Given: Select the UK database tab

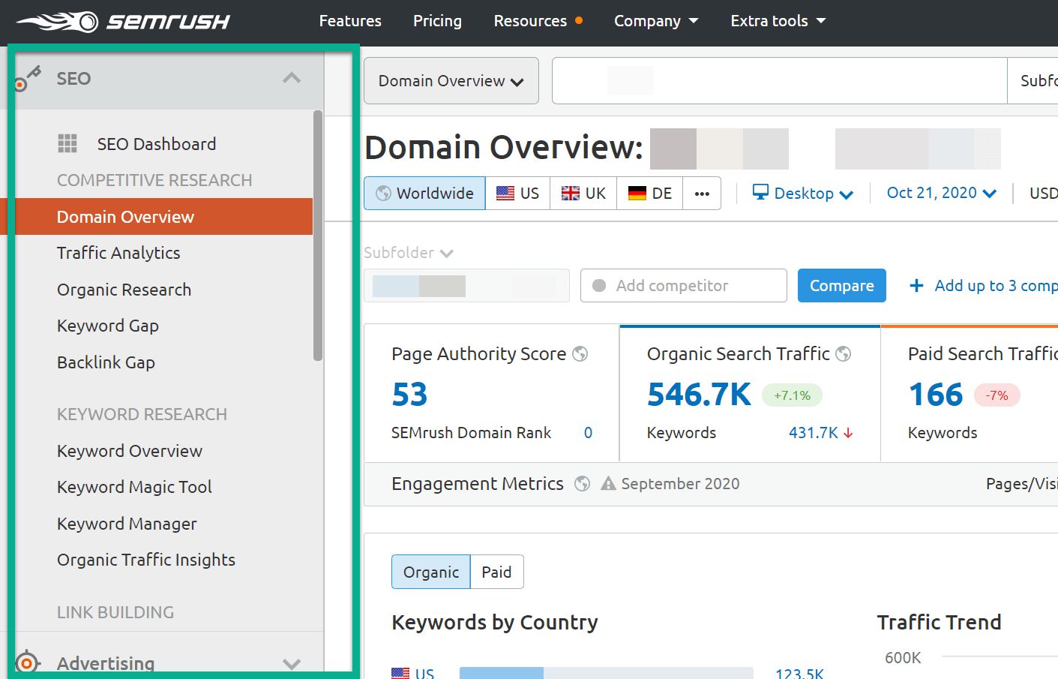Looking at the screenshot, I should (583, 194).
